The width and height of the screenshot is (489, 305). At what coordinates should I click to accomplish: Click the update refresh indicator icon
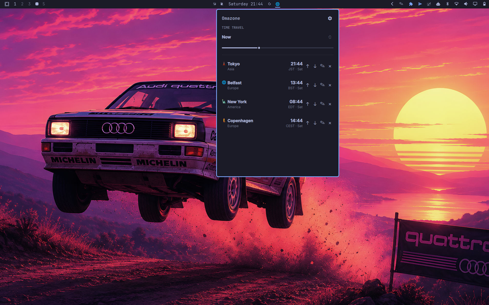click(270, 4)
